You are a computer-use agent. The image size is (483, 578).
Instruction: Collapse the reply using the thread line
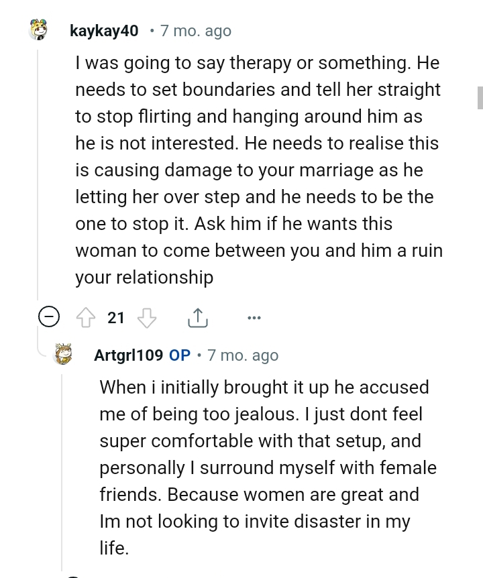62,469
